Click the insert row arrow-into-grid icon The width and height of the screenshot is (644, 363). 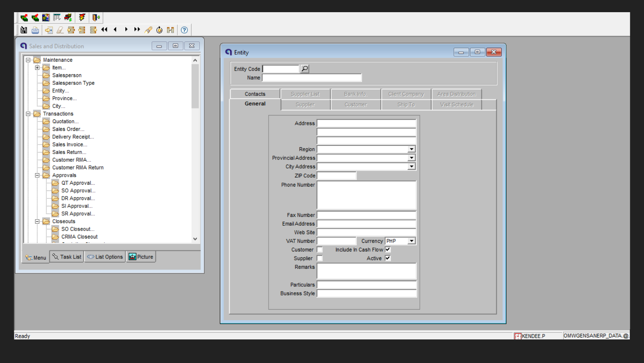pos(71,30)
